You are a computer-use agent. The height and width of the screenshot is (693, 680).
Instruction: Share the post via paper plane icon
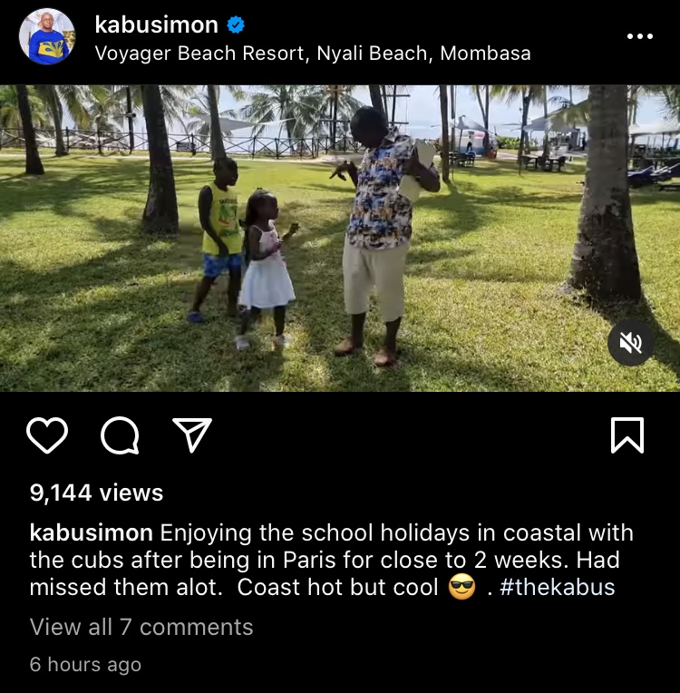tap(192, 434)
